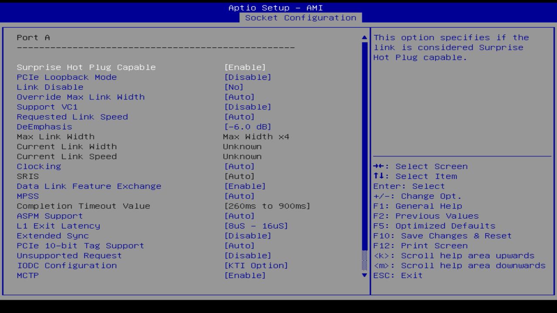Switch to the Socket Configuration tab

pos(301,18)
